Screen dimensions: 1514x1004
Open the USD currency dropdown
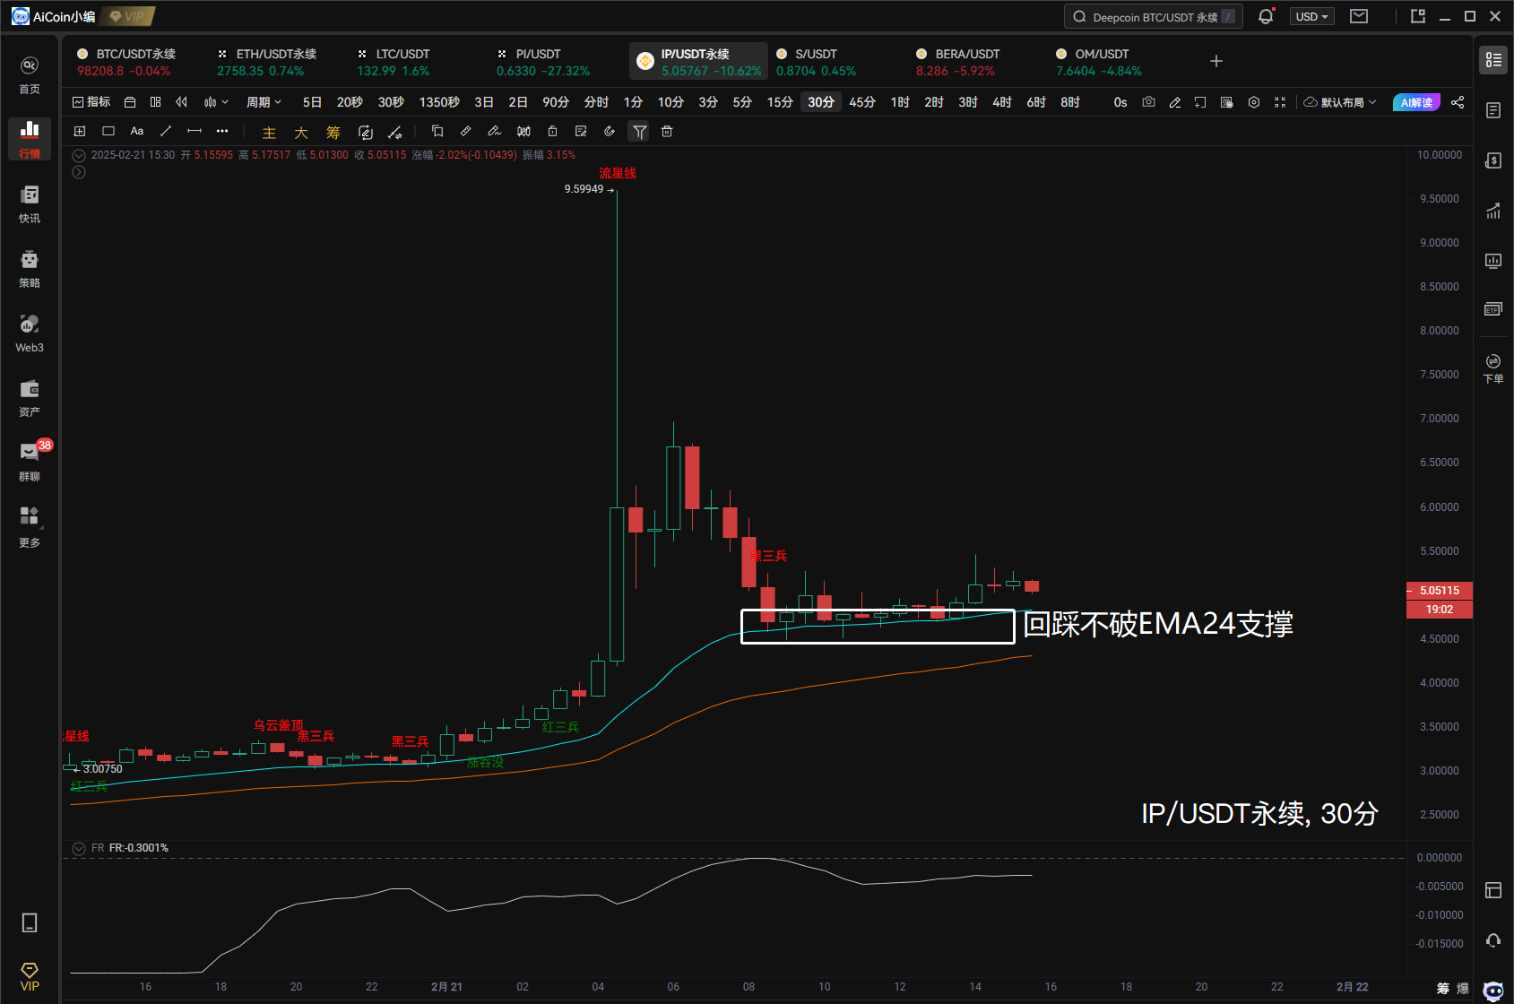click(x=1312, y=16)
